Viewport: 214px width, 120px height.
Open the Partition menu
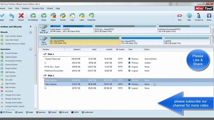[x=25, y=8]
